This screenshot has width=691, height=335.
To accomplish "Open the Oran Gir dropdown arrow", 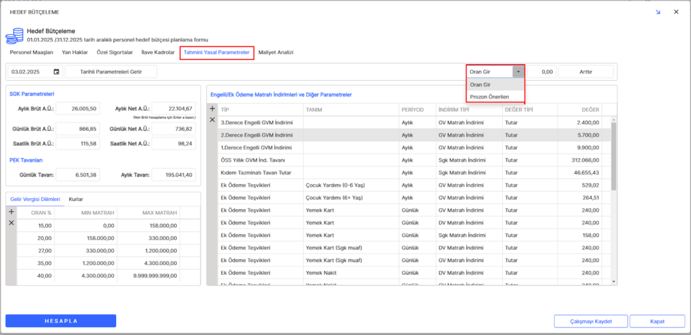I will tap(518, 71).
